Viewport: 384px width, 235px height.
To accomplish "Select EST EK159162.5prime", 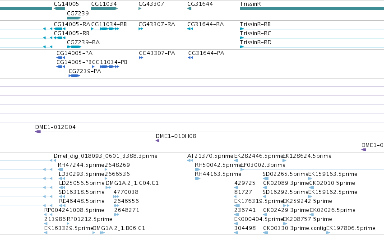I will pos(333,192).
